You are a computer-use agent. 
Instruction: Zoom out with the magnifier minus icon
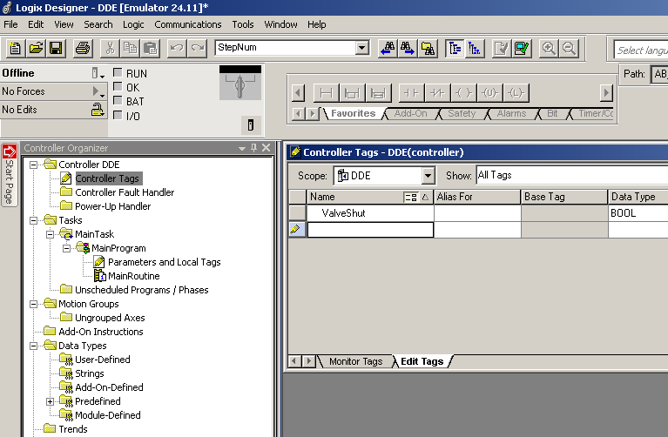[569, 49]
